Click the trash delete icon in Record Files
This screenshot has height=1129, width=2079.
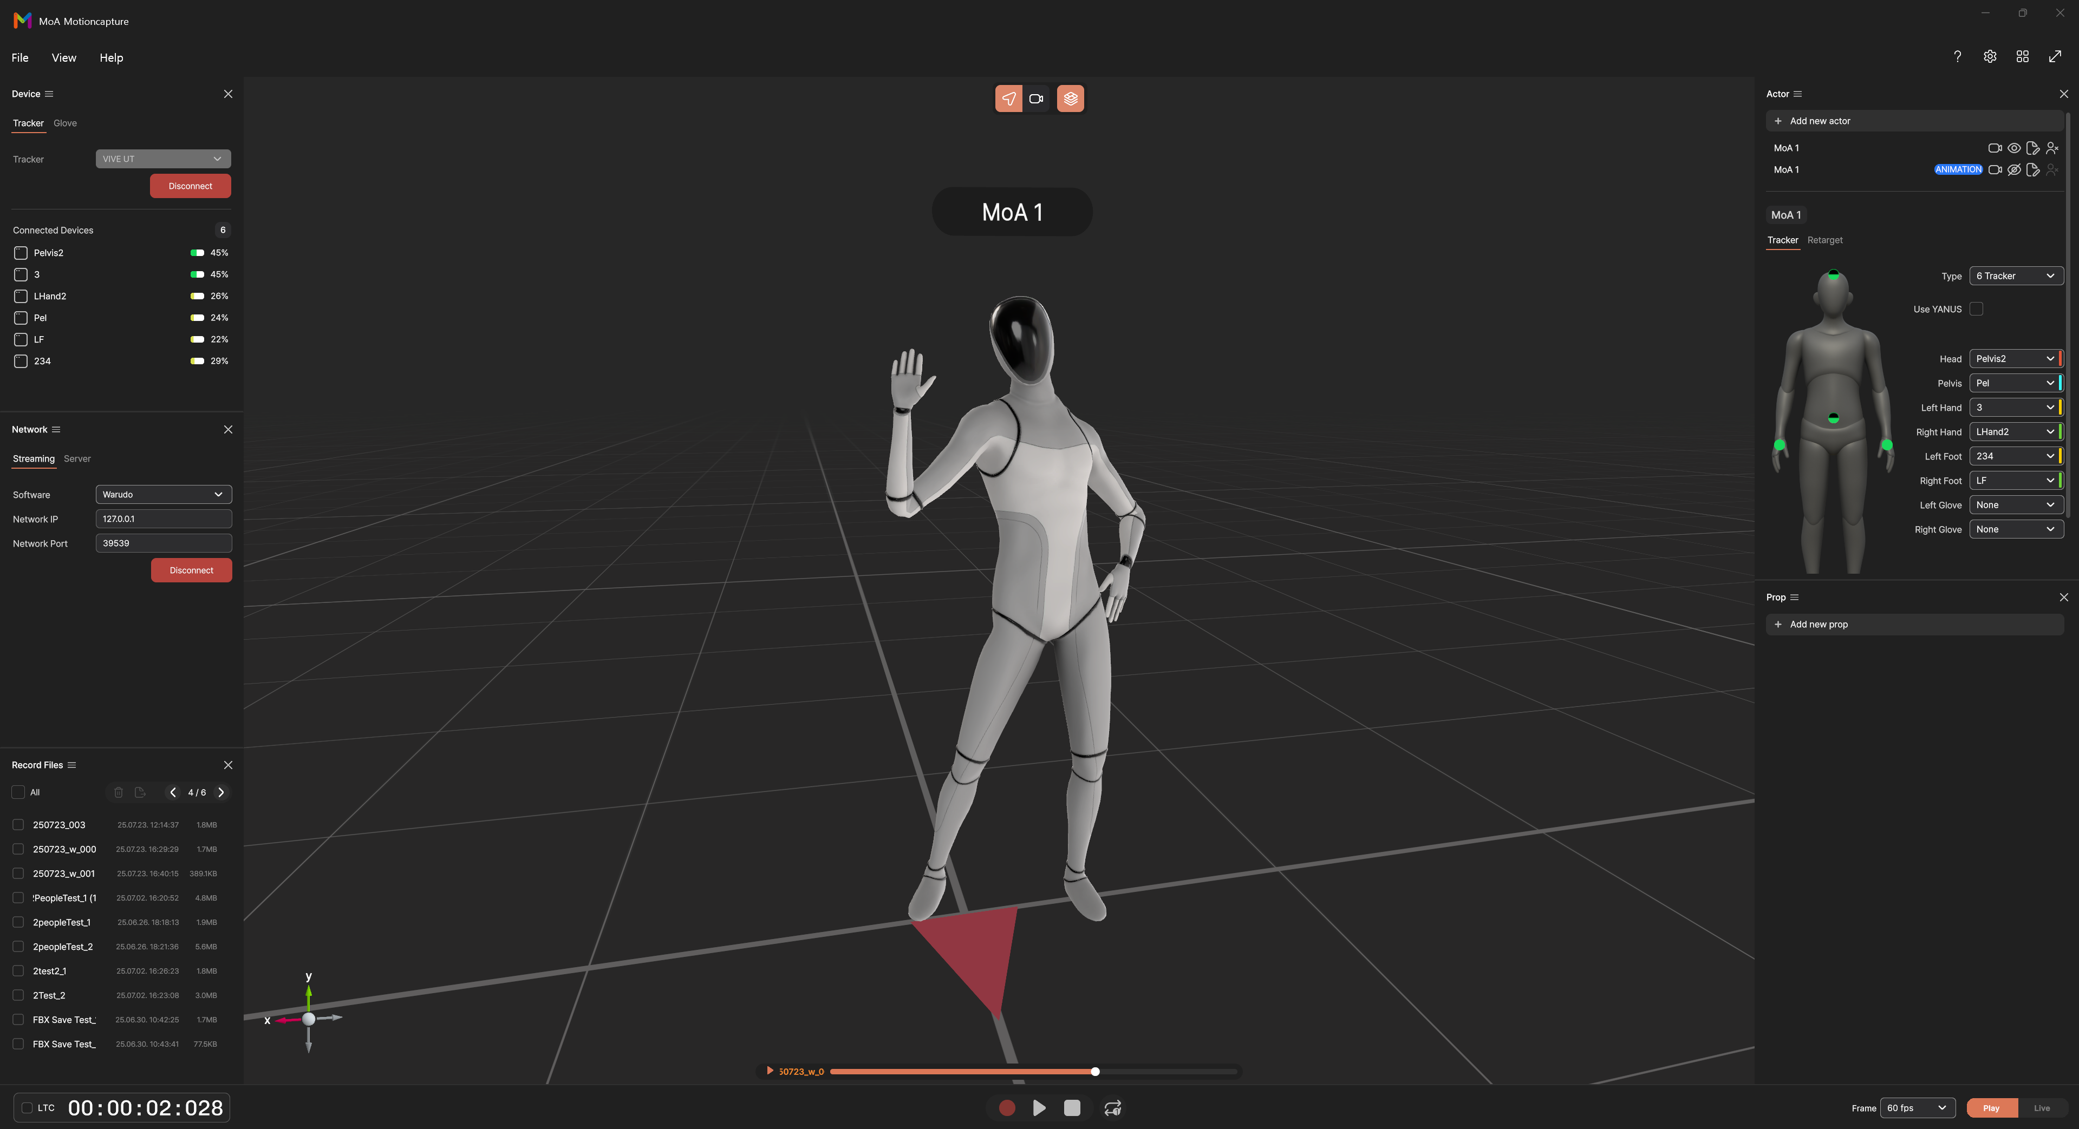119,792
